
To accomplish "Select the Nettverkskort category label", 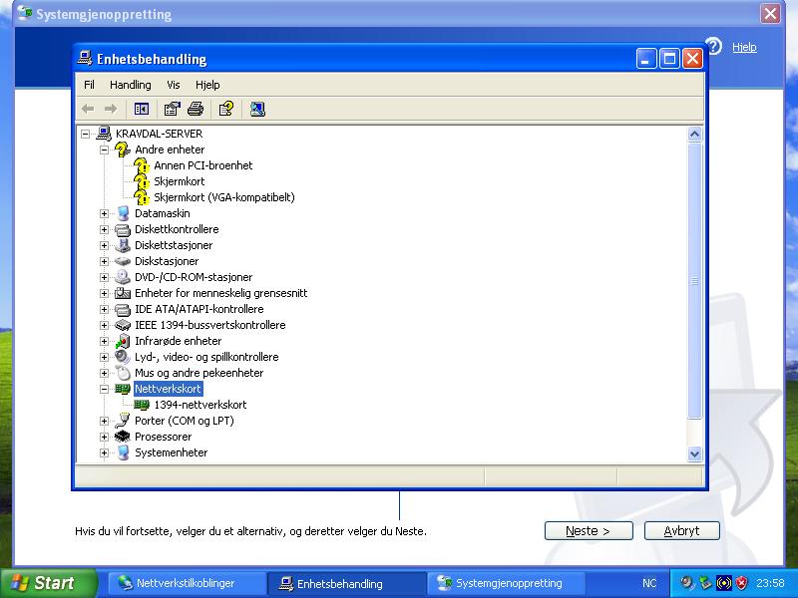I will (168, 389).
